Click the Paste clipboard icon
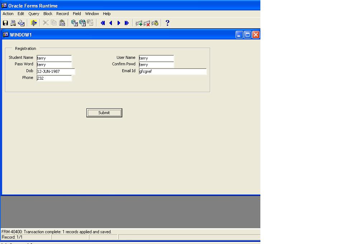 (x=62, y=23)
